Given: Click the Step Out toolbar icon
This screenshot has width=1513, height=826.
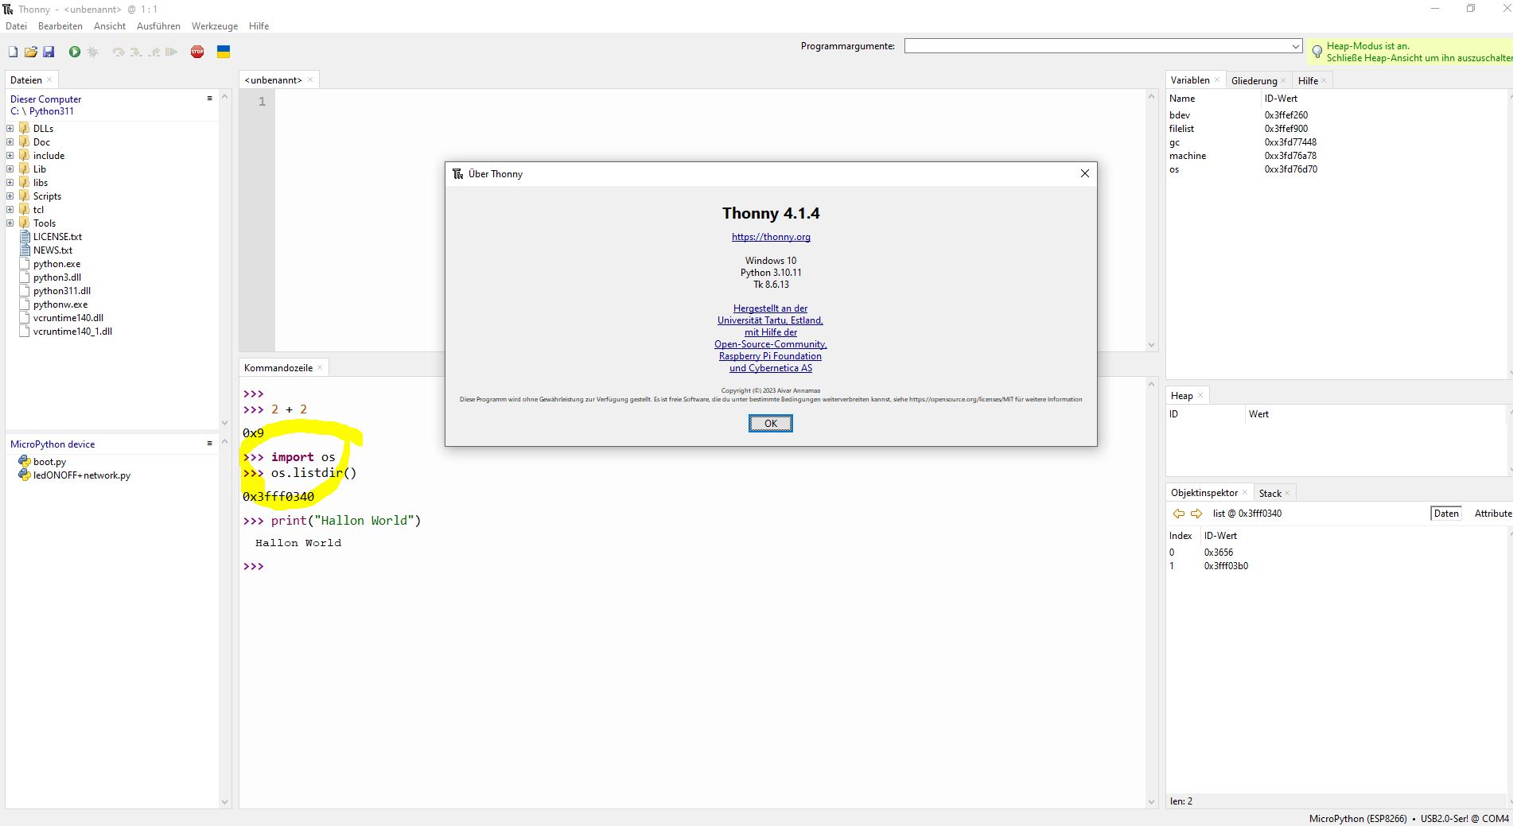Looking at the screenshot, I should click(154, 52).
